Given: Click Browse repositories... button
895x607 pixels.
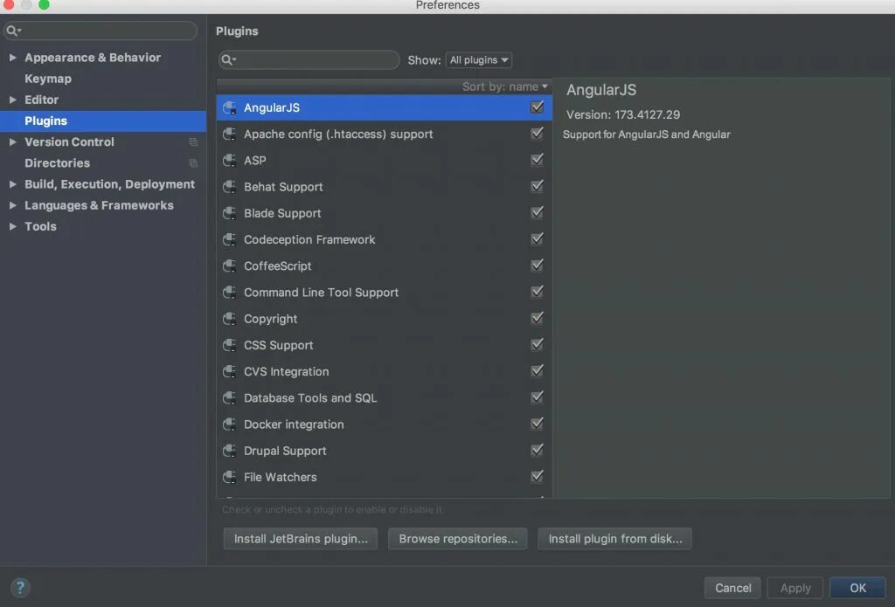Looking at the screenshot, I should tap(458, 539).
